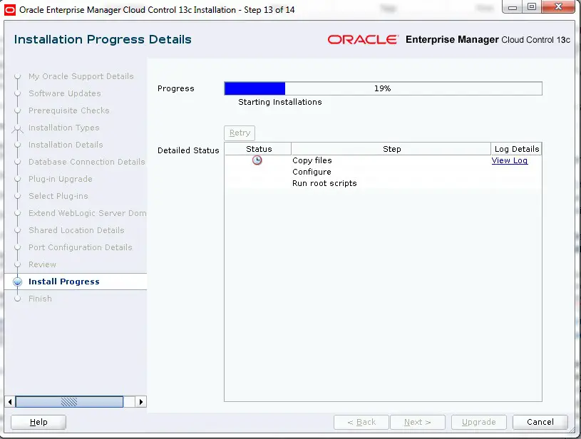The image size is (581, 439).
Task: Click the Step column header
Action: (x=391, y=149)
